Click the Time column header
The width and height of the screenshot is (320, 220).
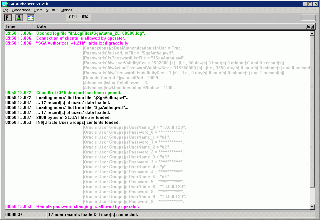(x=11, y=27)
